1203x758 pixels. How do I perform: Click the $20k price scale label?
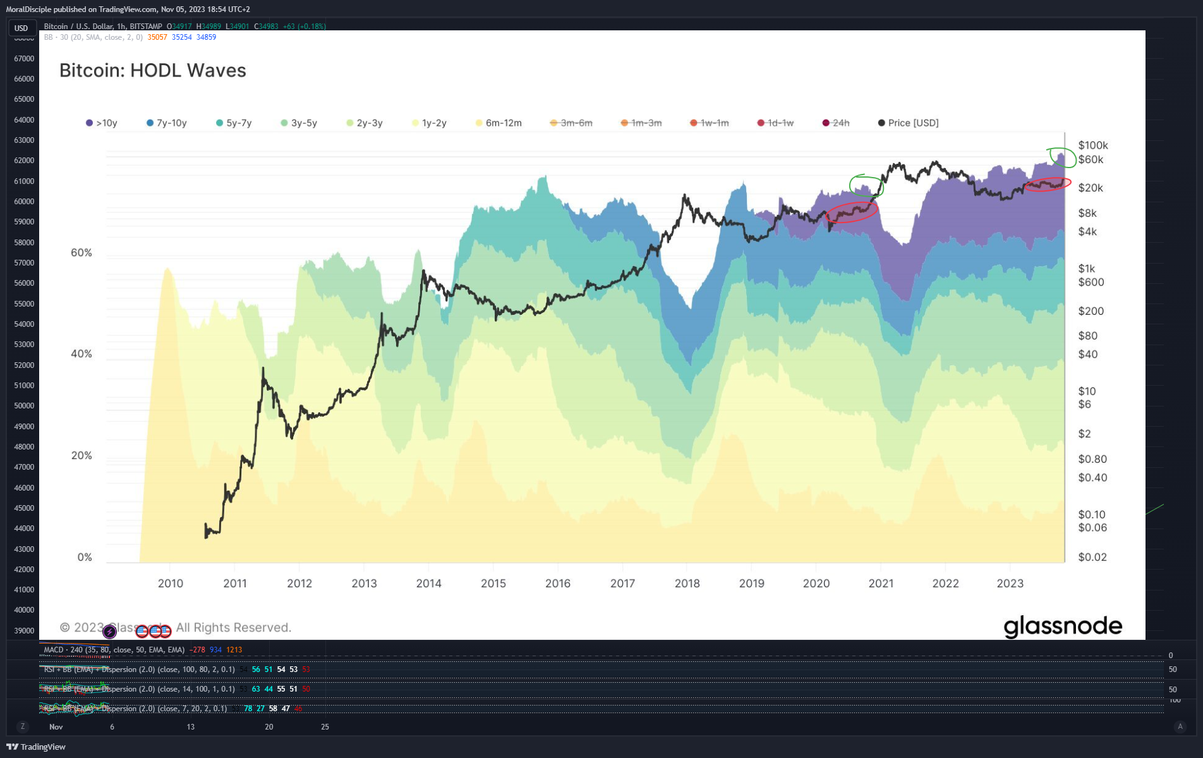coord(1091,188)
